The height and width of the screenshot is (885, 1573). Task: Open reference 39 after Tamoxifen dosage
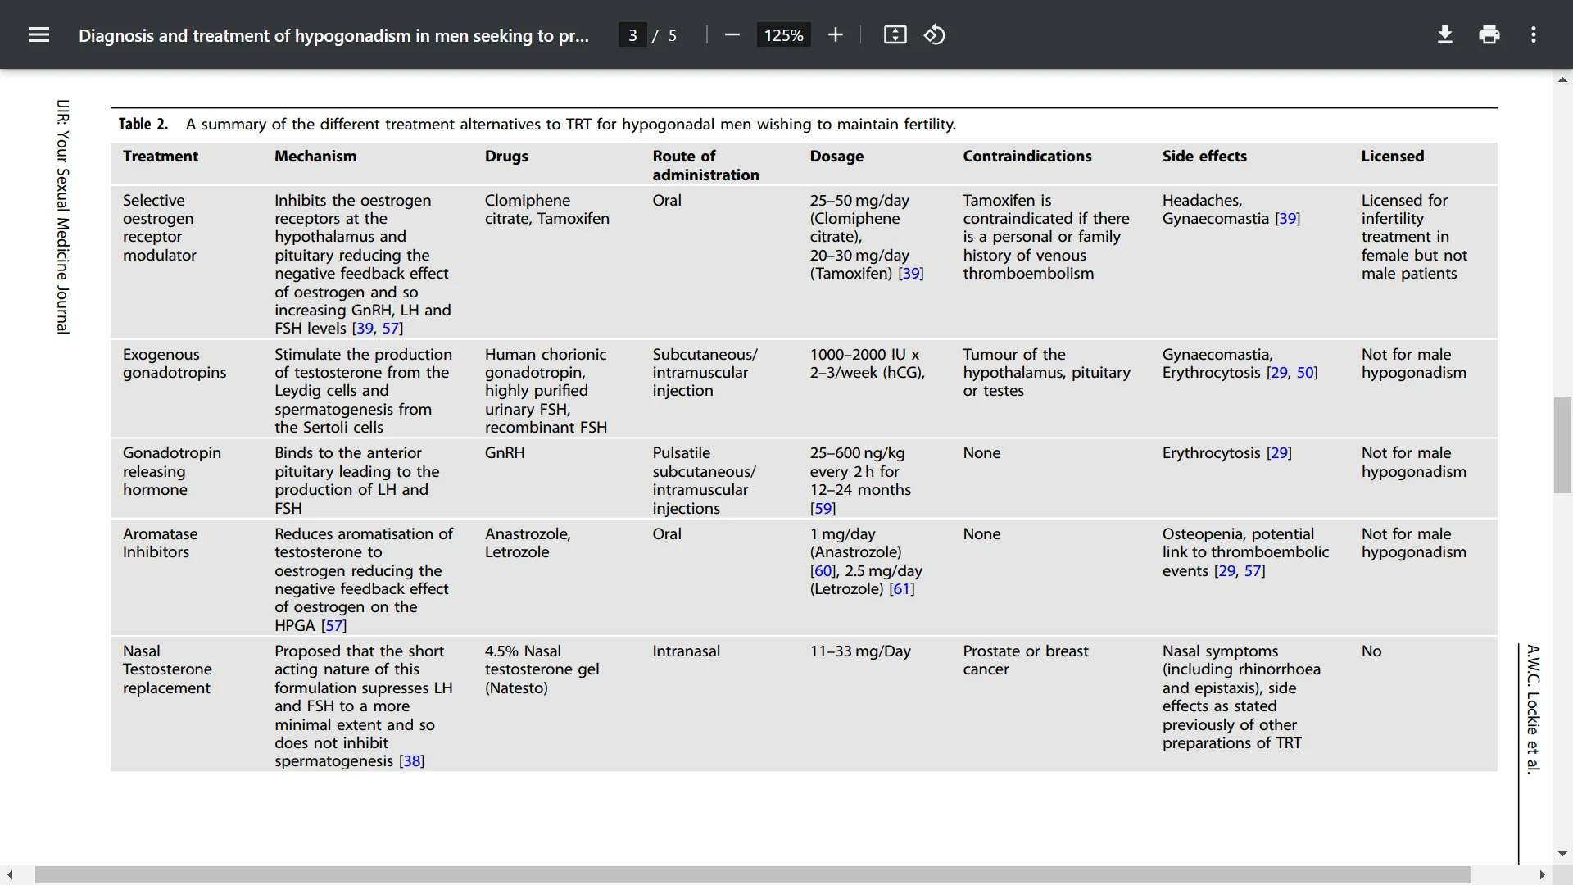tap(911, 274)
